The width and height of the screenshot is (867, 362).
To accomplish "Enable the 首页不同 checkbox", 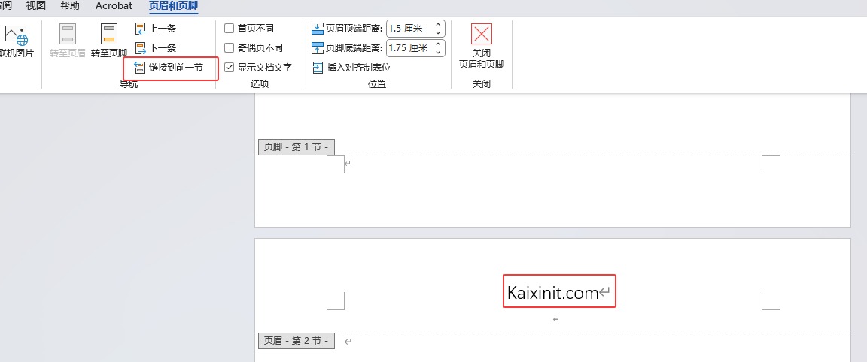I will click(x=230, y=29).
